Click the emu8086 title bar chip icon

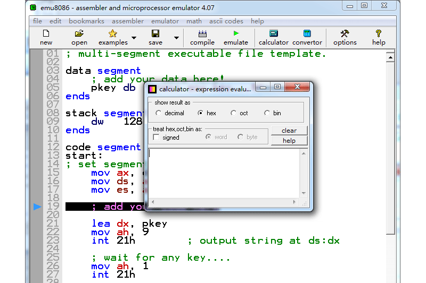point(33,7)
